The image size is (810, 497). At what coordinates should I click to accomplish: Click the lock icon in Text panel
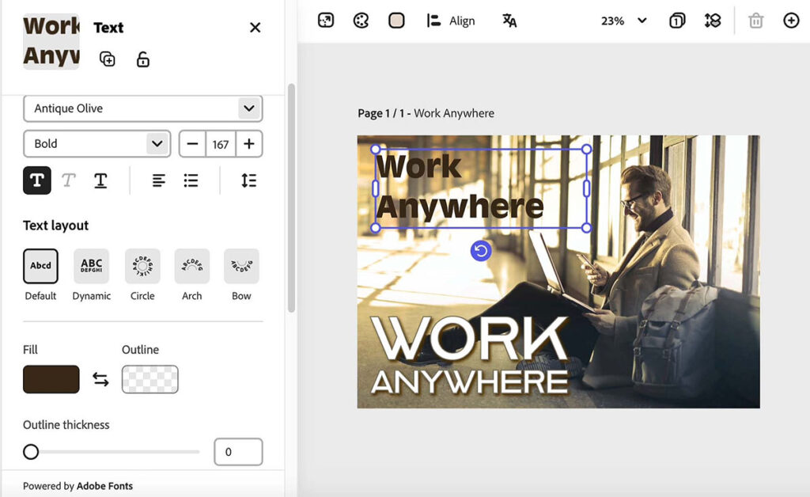[x=142, y=59]
